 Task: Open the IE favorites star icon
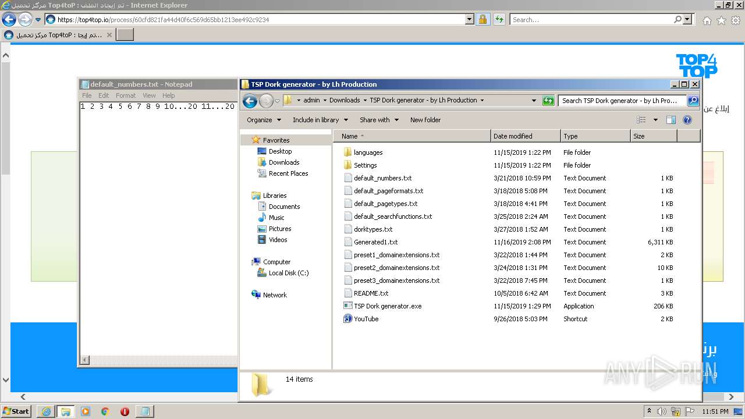point(721,20)
